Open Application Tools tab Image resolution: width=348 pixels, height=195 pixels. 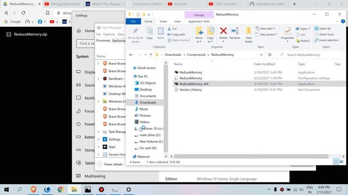pyautogui.click(x=199, y=22)
